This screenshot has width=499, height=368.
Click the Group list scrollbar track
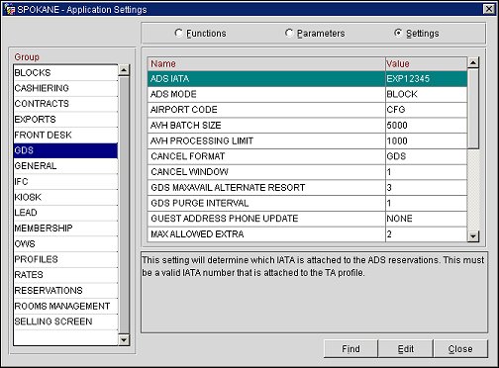click(x=124, y=205)
